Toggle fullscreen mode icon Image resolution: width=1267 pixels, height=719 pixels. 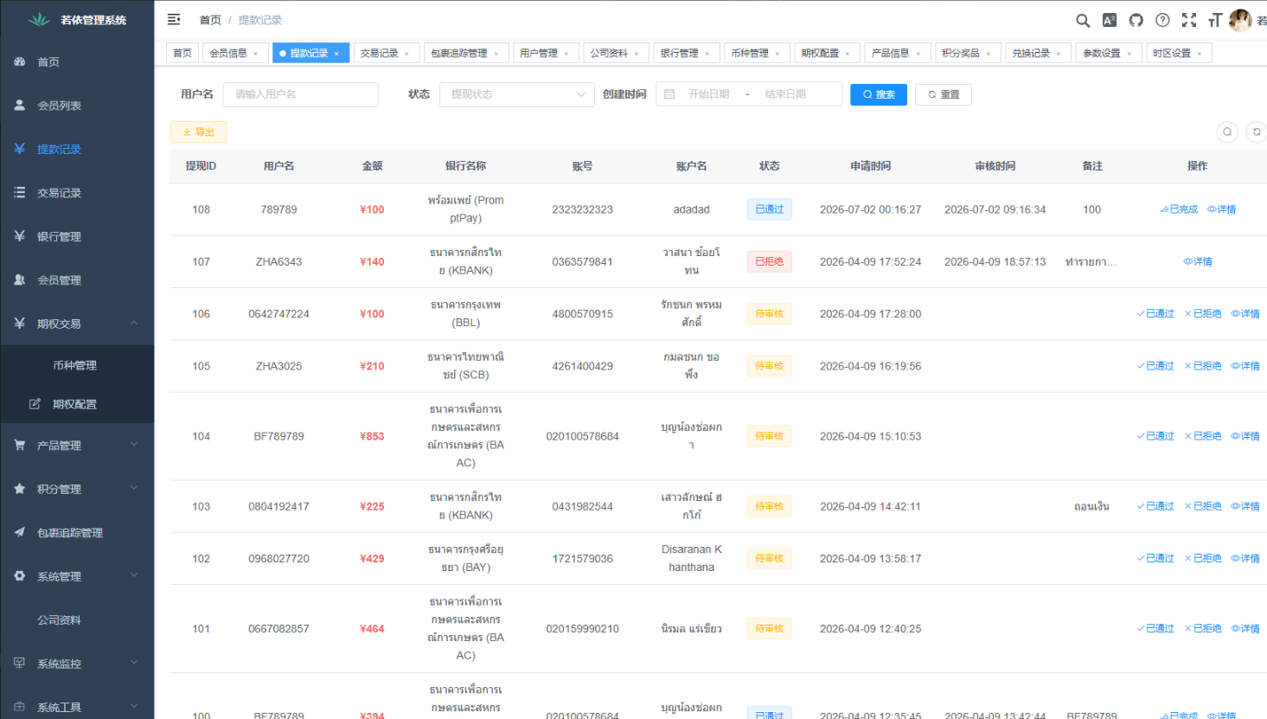coord(1189,20)
